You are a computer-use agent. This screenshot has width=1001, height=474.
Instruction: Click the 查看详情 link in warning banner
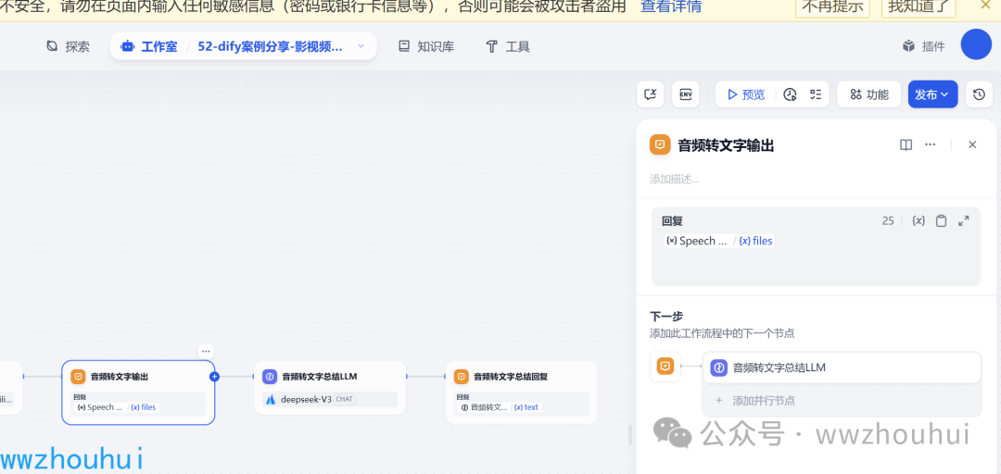coord(671,7)
